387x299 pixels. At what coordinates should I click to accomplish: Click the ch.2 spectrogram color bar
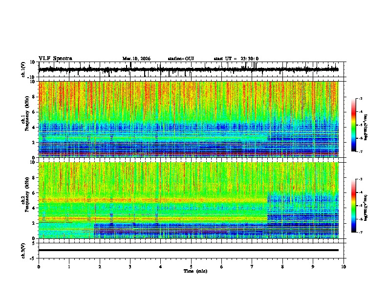tap(354, 206)
